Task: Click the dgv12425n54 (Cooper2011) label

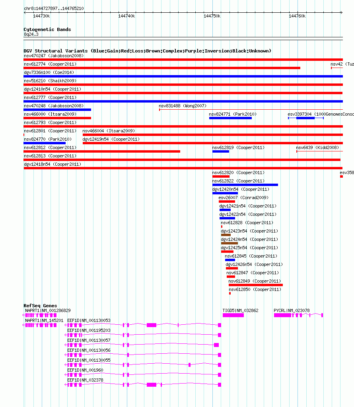Action: (249, 248)
